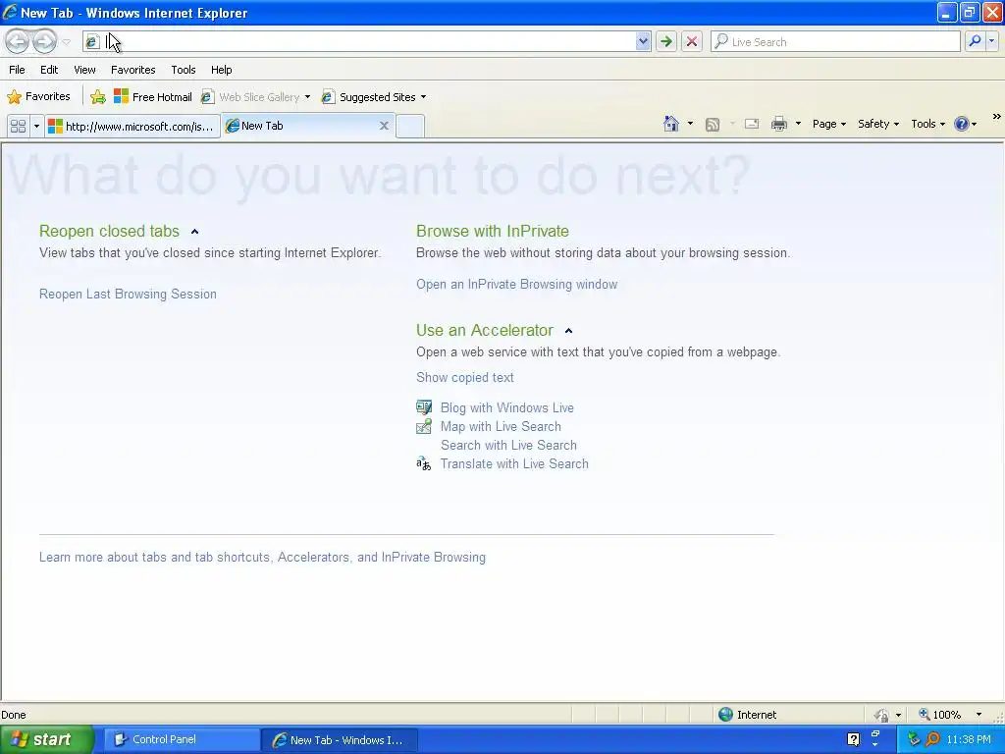Open a blank new tab button
1005x754 pixels.
coord(410,127)
